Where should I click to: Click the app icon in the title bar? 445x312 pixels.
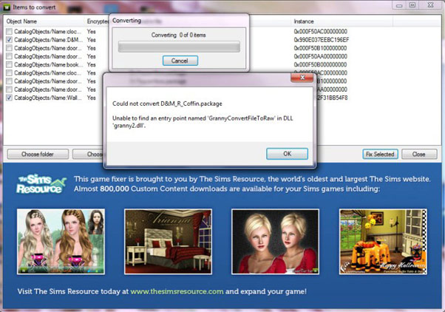coord(7,5)
